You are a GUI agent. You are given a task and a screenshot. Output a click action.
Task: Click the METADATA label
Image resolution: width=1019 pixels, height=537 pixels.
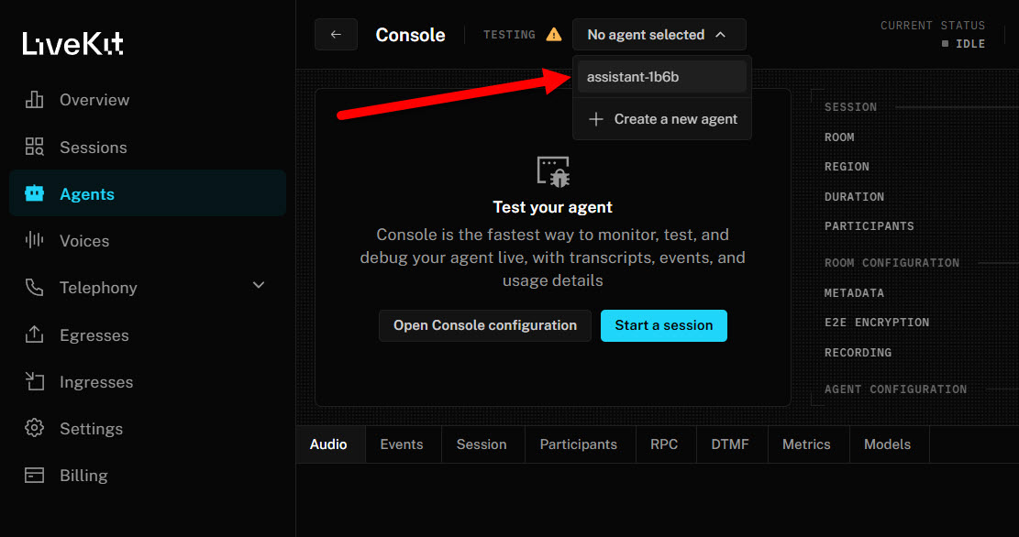coord(854,293)
